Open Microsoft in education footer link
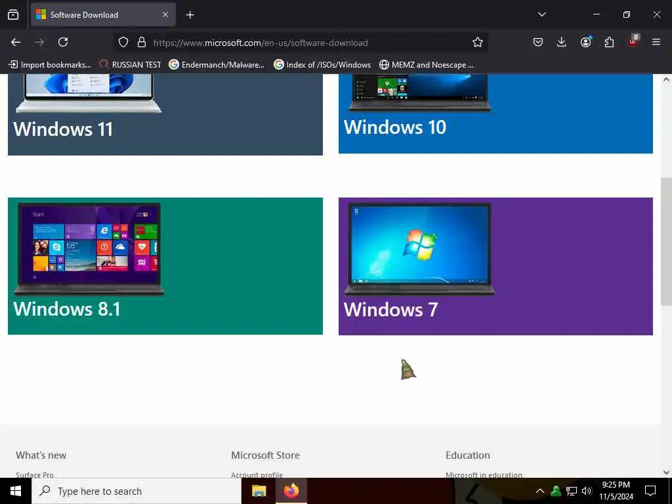This screenshot has width=672, height=504. tap(484, 474)
